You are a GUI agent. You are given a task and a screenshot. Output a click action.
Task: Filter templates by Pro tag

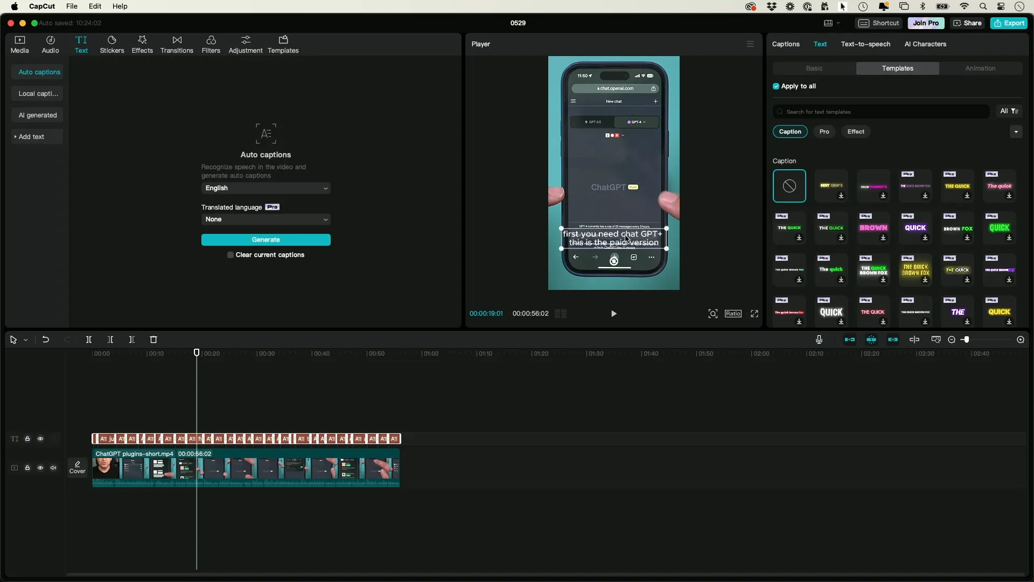click(824, 131)
